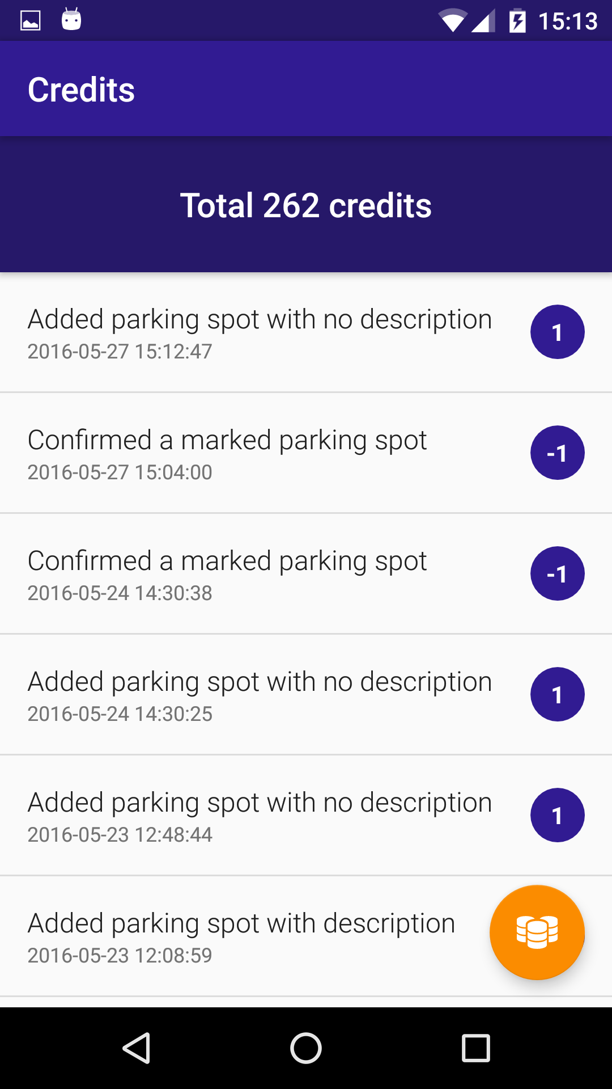Viewport: 612px width, 1089px height.
Task: Open the Confirmed spot entry from 2016-05-24 14:30:38
Action: pyautogui.click(x=227, y=575)
